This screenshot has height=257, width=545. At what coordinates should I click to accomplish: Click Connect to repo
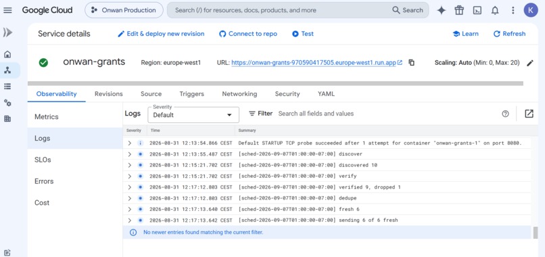coord(248,34)
